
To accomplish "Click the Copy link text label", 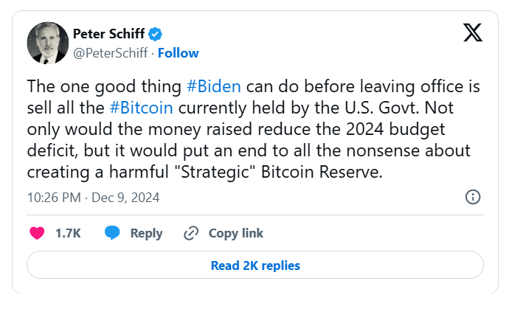I will point(236,233).
